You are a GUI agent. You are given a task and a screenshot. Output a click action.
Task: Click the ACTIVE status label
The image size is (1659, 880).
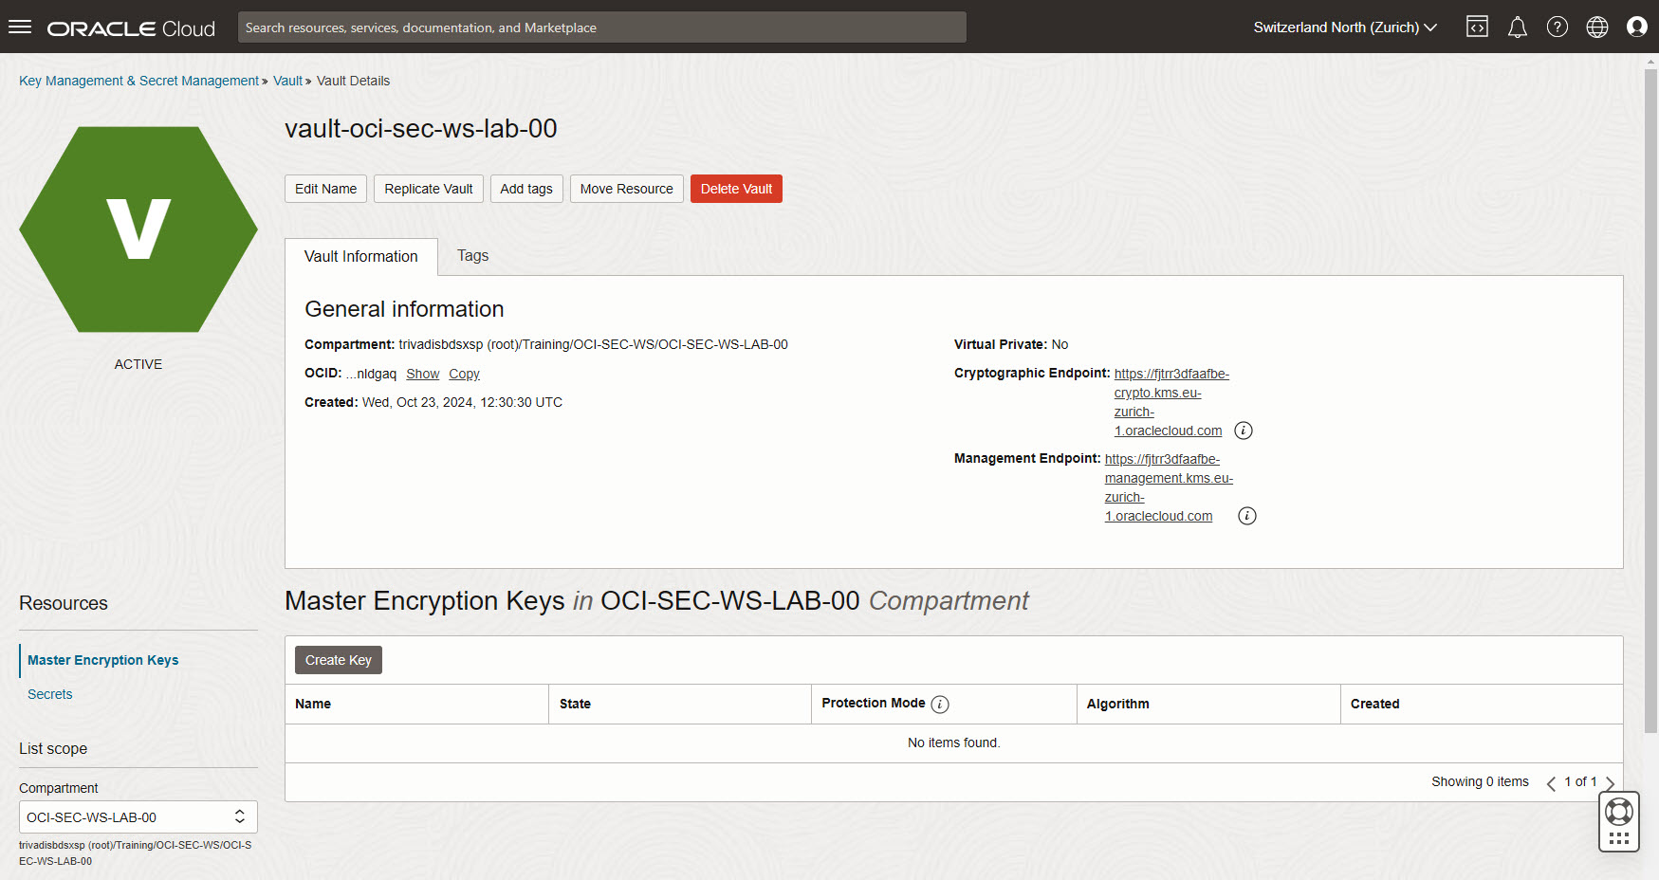pyautogui.click(x=138, y=364)
